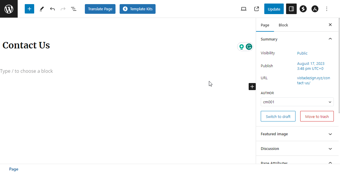Screen dimensions: 340x174
Task: Open the Spectra lightning-bolt plugin icon
Action: 303,9
